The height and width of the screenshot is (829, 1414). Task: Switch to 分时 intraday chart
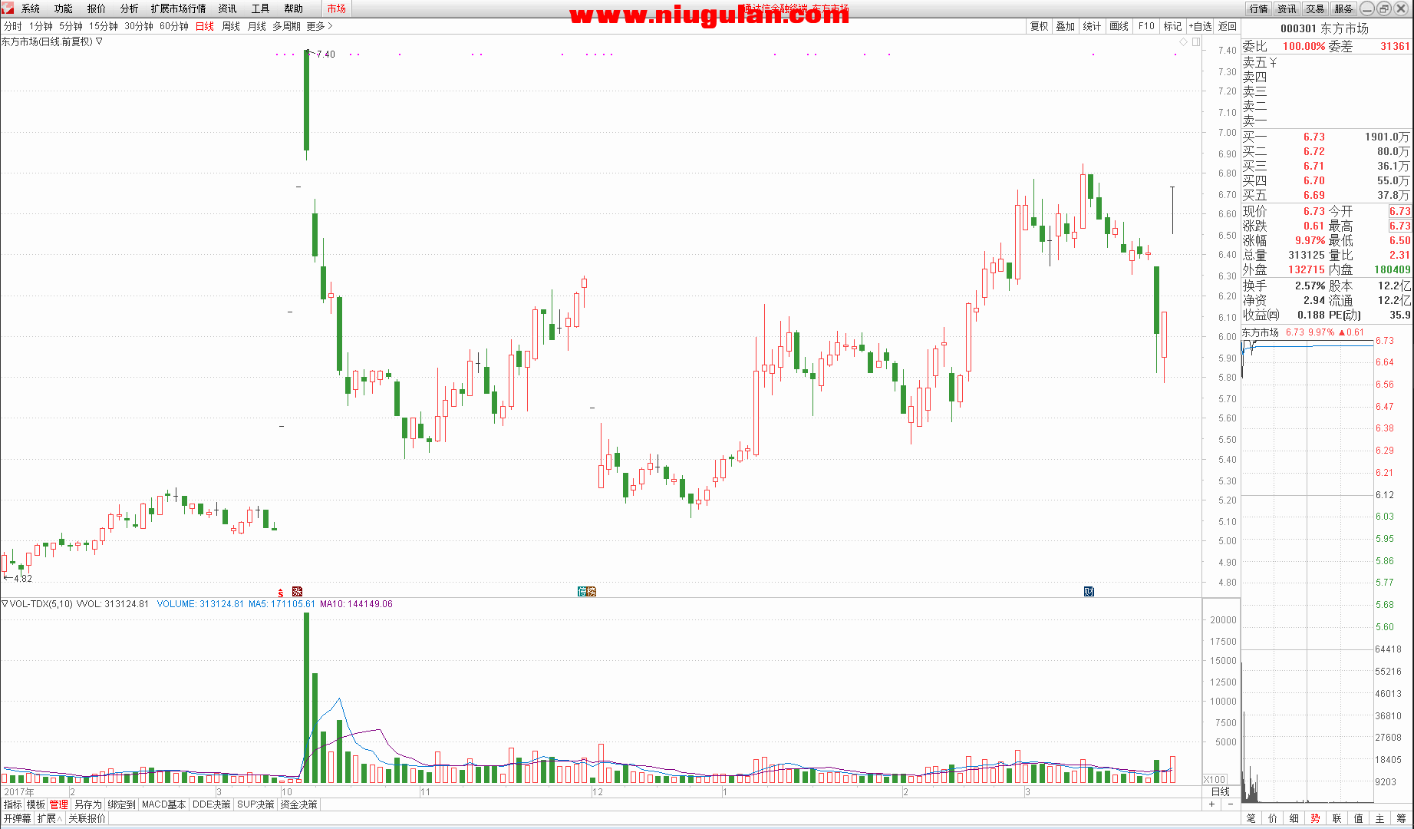click(x=13, y=26)
